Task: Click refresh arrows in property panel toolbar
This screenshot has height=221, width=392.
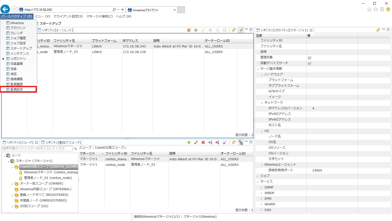Action: click(x=378, y=30)
